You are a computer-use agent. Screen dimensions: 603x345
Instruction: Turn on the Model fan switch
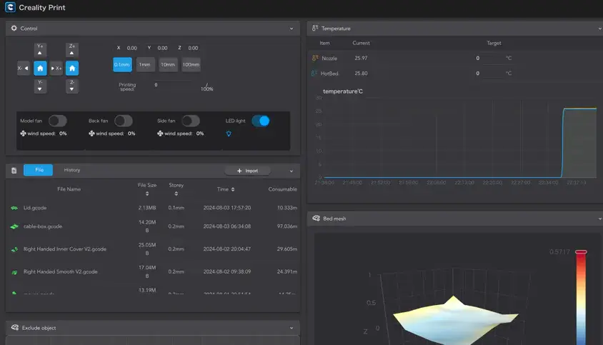click(57, 121)
